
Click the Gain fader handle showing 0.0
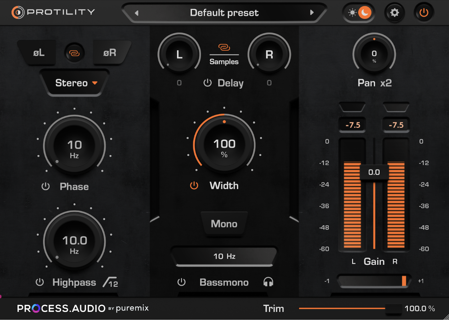click(374, 172)
